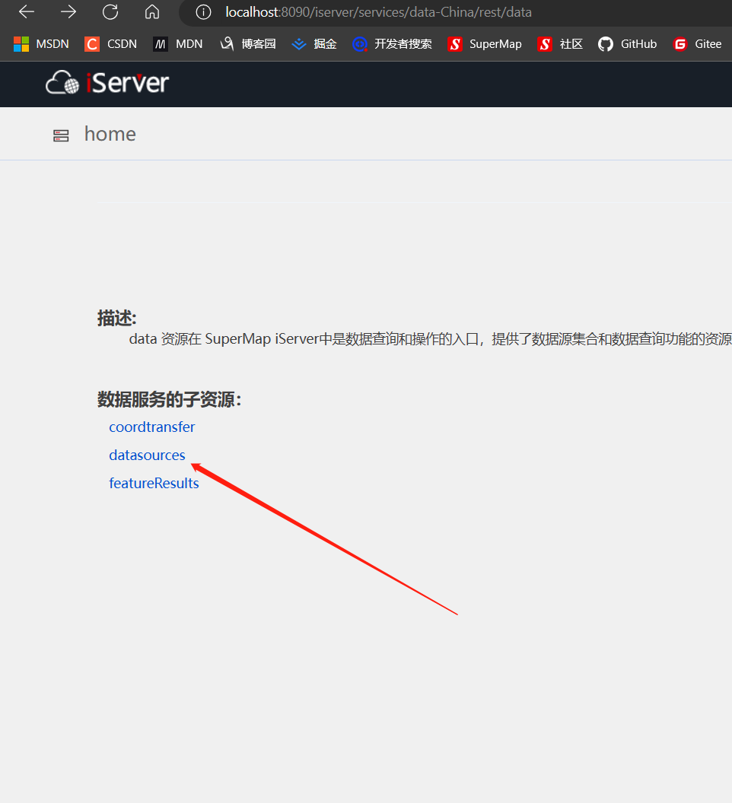
Task: Open the CSDN bookmark
Action: click(x=111, y=44)
